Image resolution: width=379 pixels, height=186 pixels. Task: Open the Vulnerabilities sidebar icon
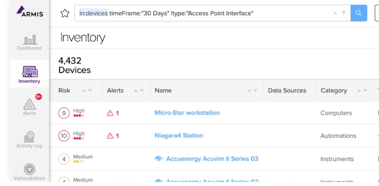pos(29,172)
